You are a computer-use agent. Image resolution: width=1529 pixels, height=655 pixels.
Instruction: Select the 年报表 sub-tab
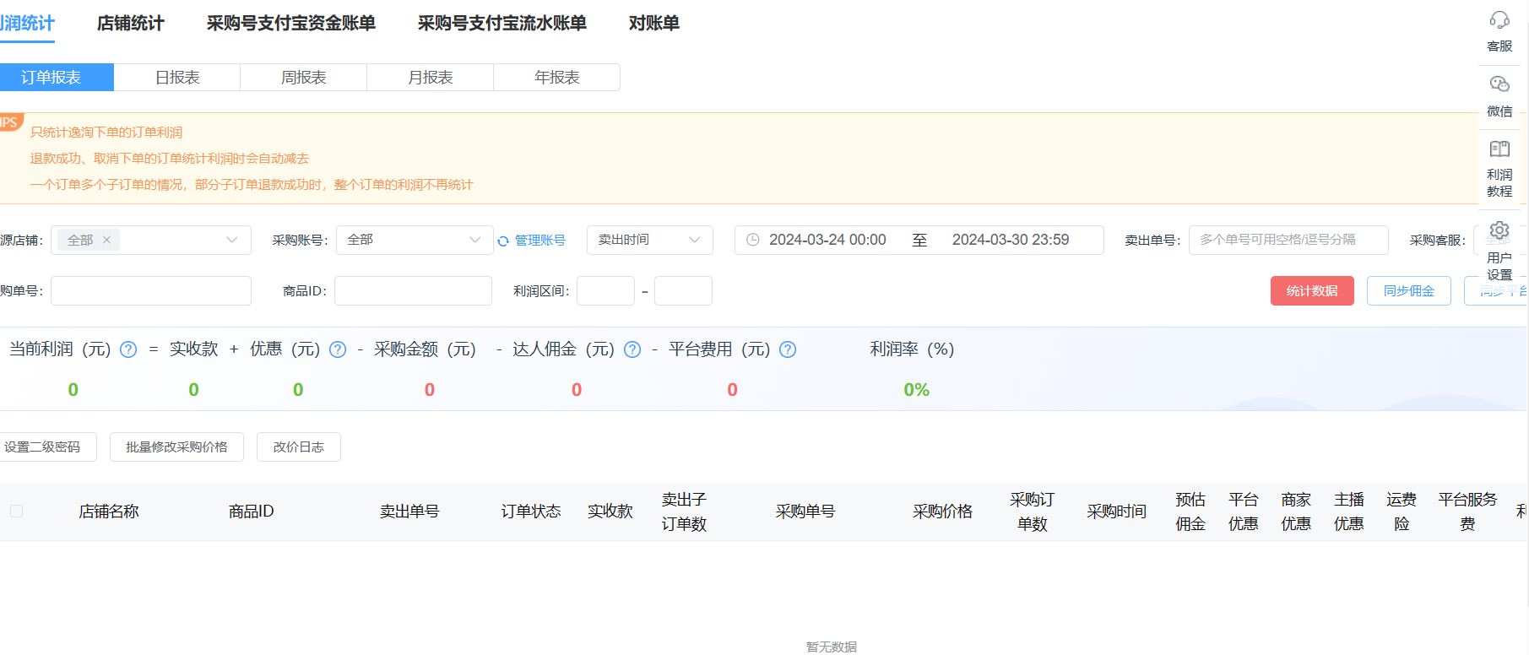557,77
